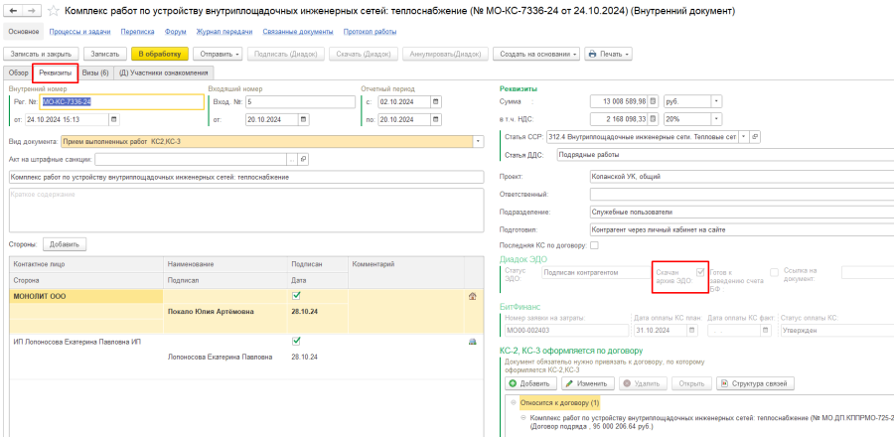
Task: Click the house icon in МОНОЛИТ row
Action: click(486, 296)
